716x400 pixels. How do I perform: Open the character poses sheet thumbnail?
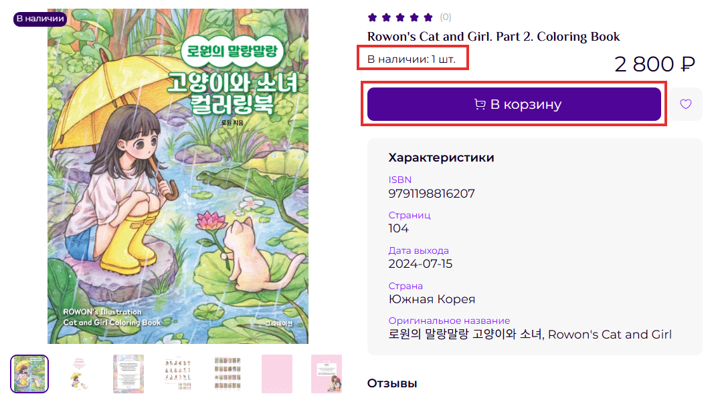pyautogui.click(x=177, y=374)
